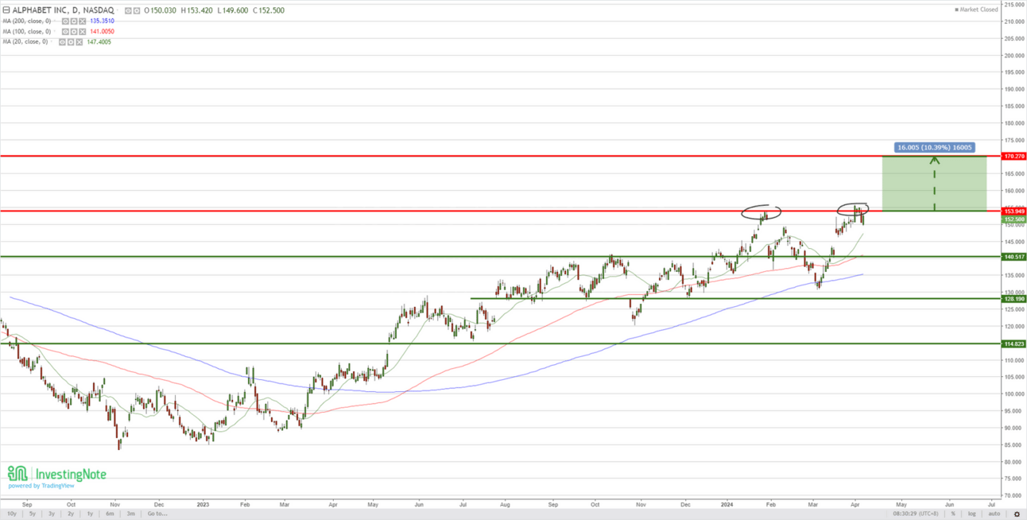
Task: Toggle percent scale mode
Action: [x=953, y=514]
